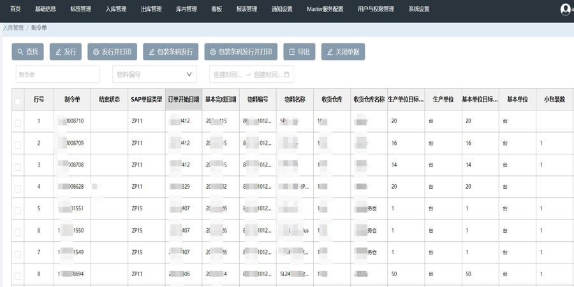Open the 入库管理 menu
This screenshot has height=287, width=574.
(x=116, y=10)
